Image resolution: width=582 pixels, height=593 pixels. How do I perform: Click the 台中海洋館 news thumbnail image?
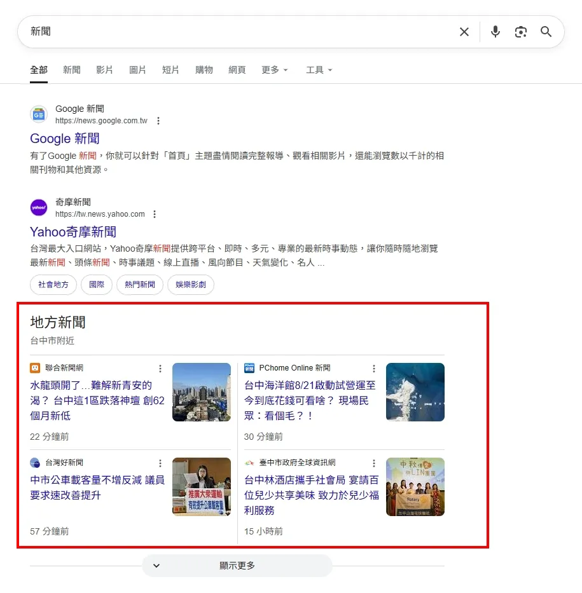coord(415,392)
